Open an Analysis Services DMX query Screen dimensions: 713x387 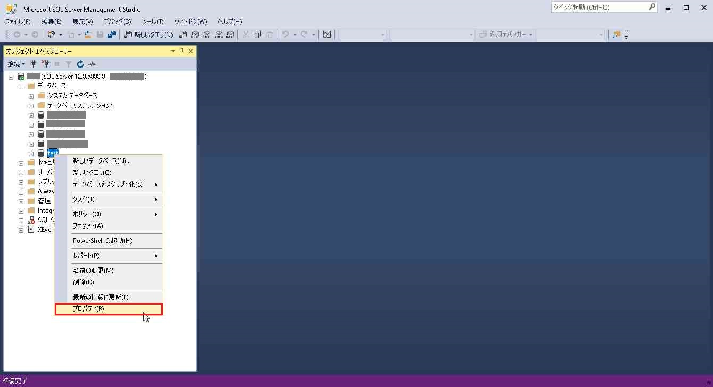click(x=207, y=35)
